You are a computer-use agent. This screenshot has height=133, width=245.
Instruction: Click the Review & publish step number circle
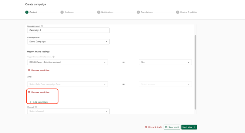pos(178,12)
